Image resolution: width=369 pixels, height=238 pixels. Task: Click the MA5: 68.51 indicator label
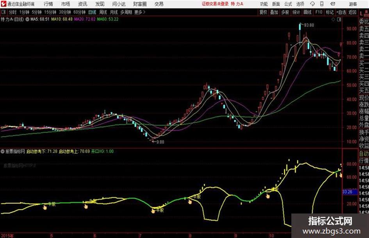point(40,19)
